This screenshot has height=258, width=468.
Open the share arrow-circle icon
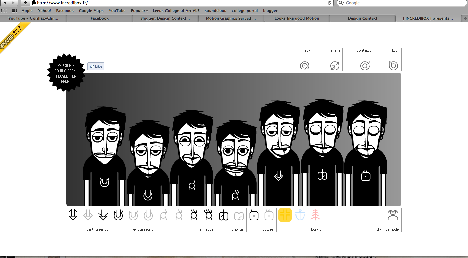pos(335,66)
